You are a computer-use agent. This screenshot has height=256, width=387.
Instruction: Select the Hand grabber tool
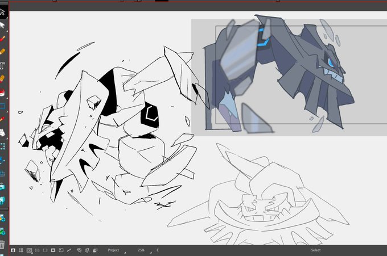click(2, 133)
